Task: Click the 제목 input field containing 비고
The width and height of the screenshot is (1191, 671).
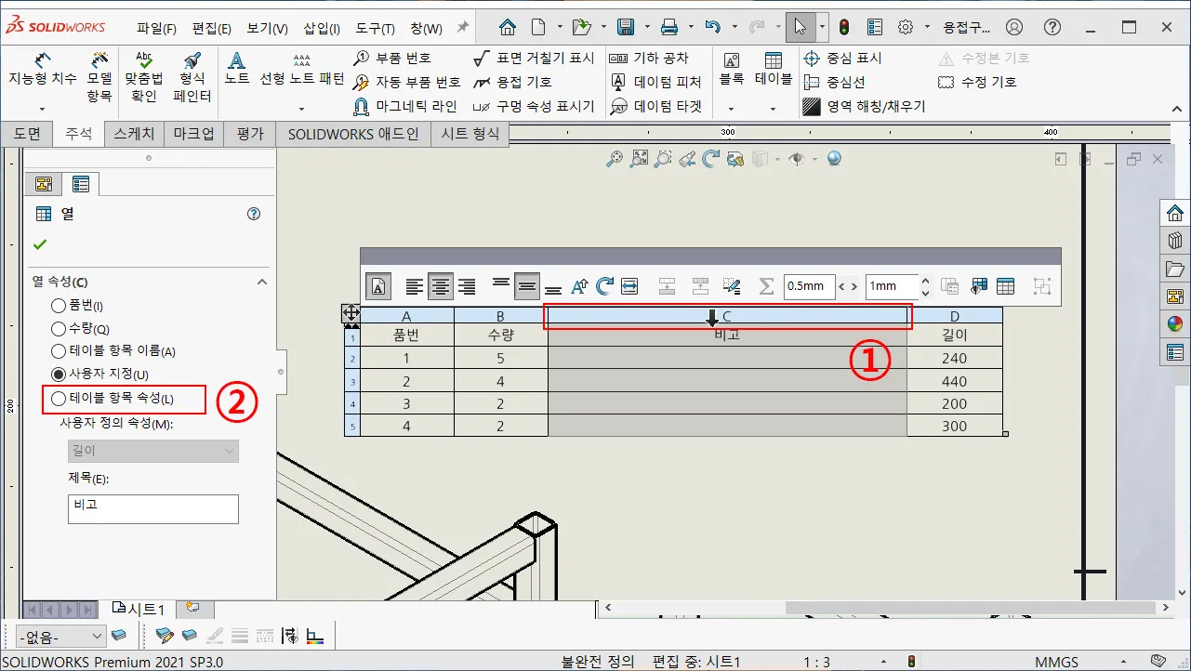Action: click(x=153, y=508)
